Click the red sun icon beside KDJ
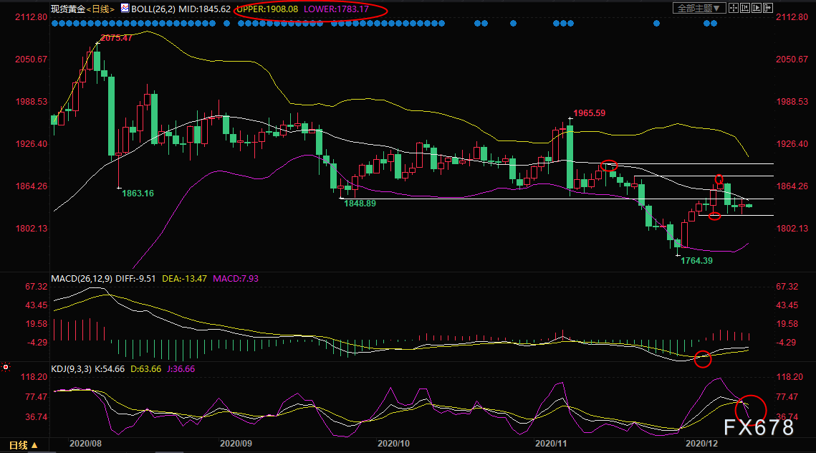The height and width of the screenshot is (453, 816). click(x=6, y=367)
